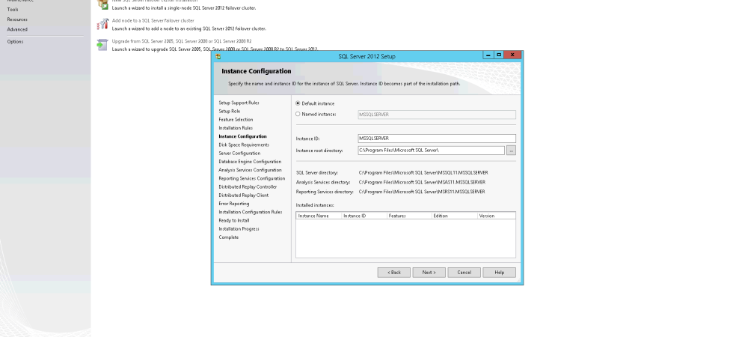The image size is (733, 337).
Task: Click the Server Configuration step
Action: coord(239,153)
